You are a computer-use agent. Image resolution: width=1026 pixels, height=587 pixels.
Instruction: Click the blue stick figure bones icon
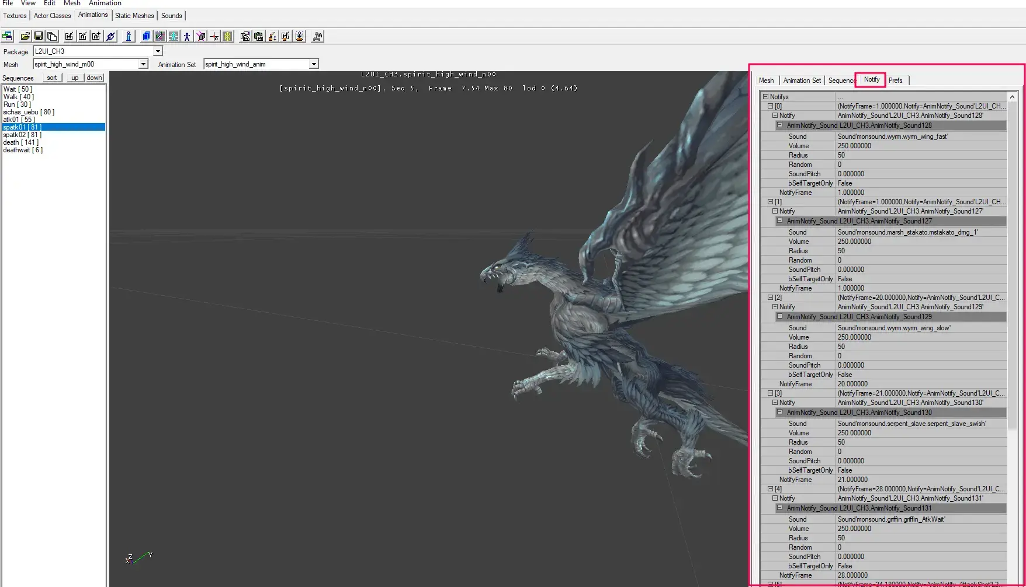coord(187,36)
